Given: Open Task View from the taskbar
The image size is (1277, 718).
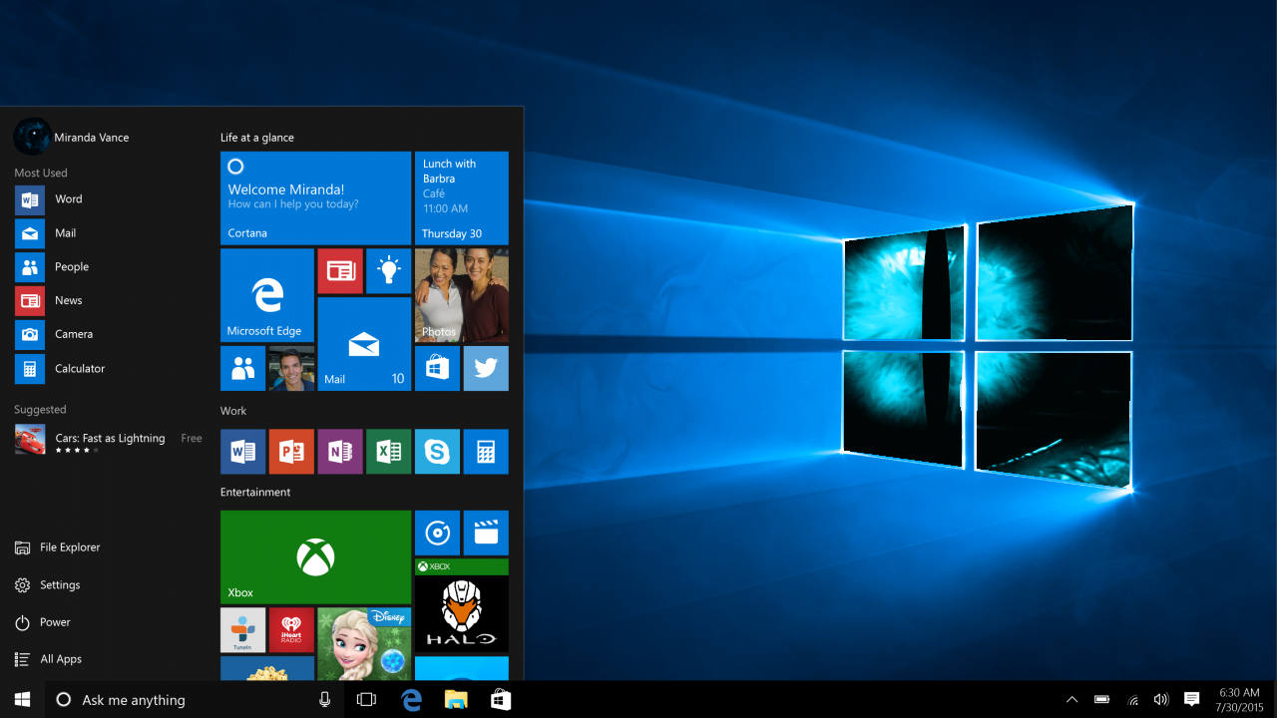Looking at the screenshot, I should click(365, 699).
